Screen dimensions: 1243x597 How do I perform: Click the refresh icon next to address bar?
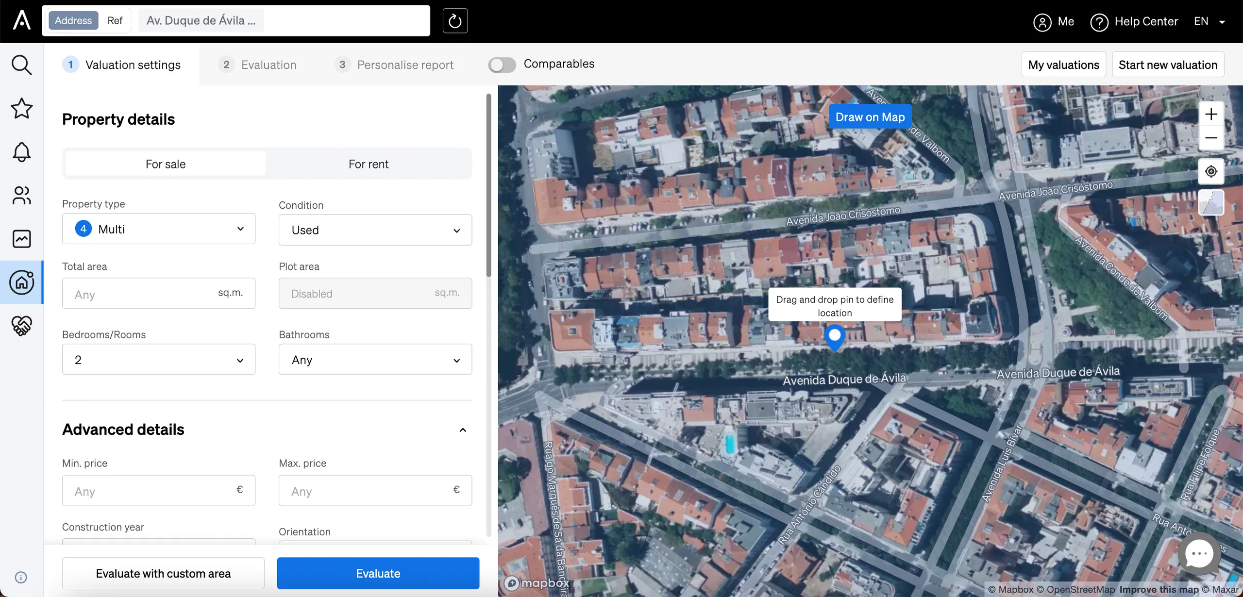[x=455, y=21]
